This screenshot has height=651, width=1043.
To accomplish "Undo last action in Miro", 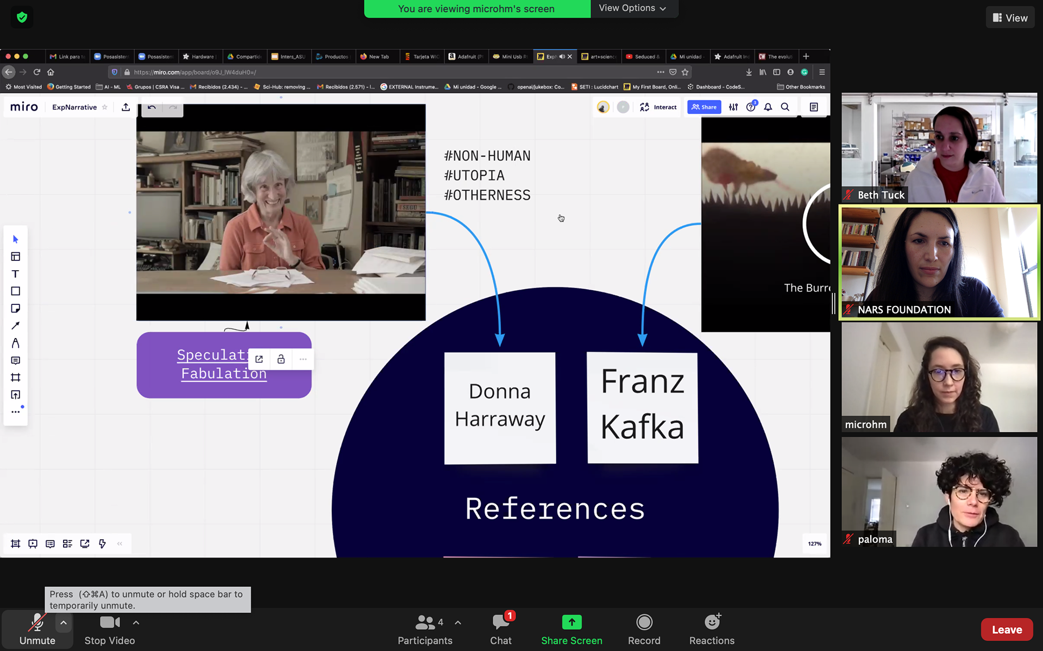I will click(x=152, y=107).
